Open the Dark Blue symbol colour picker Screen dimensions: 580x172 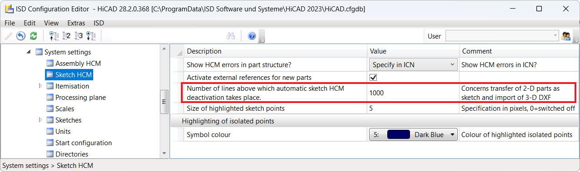click(x=413, y=134)
